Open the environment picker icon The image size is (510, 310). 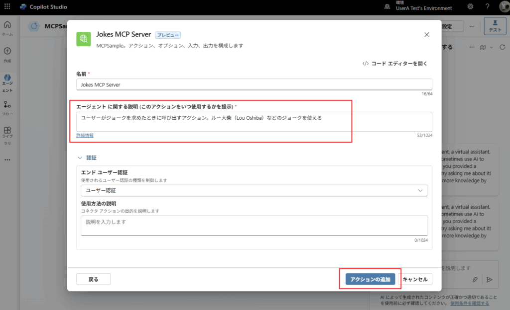point(387,6)
